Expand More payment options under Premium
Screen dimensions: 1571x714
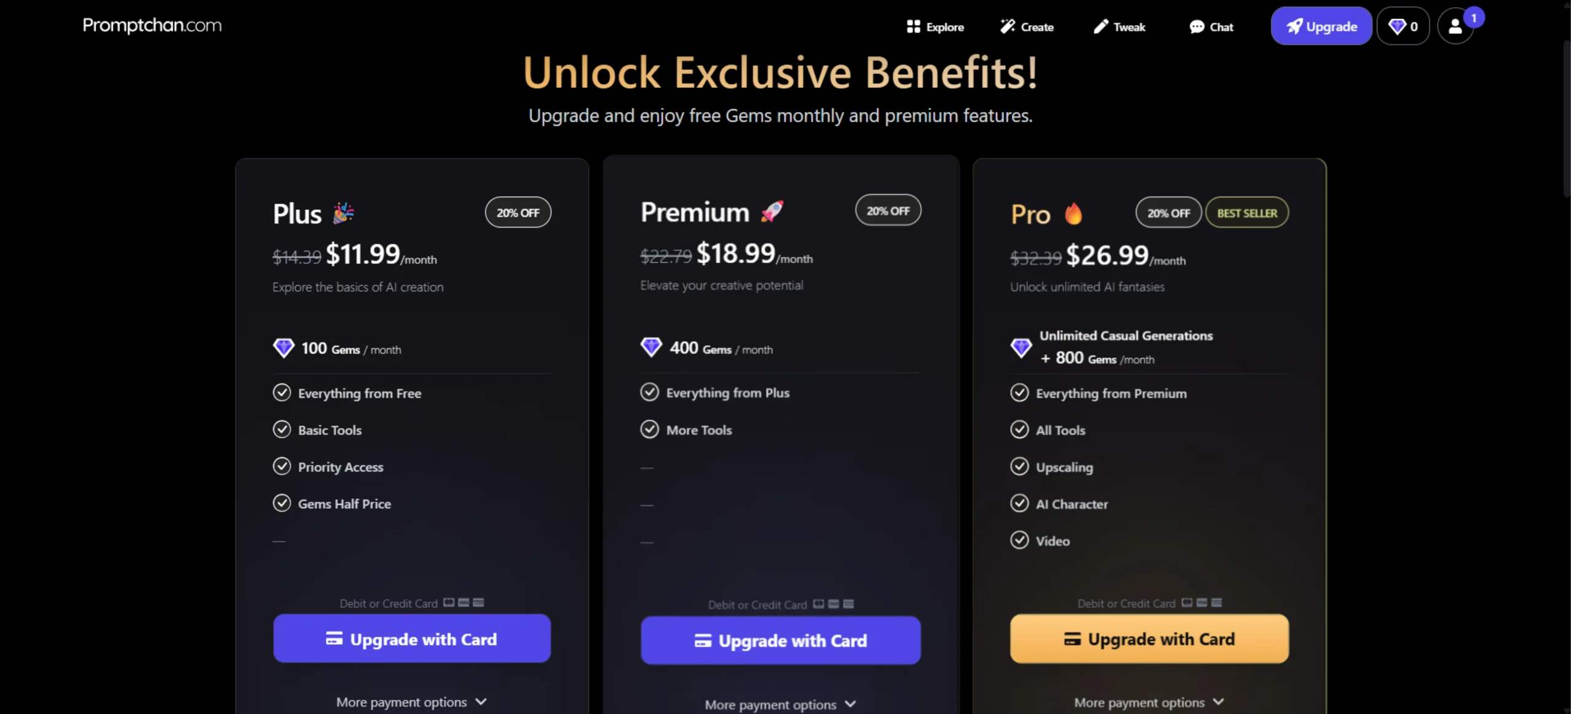tap(780, 704)
